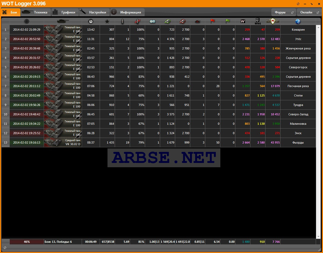Viewport: 323px width, 253px height.
Task: Sort by the W rating column icon
Action: pyautogui.click(x=243, y=21)
